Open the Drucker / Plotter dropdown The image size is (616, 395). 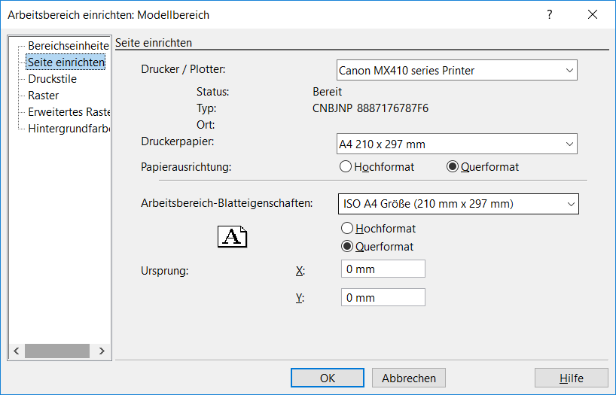click(x=457, y=70)
